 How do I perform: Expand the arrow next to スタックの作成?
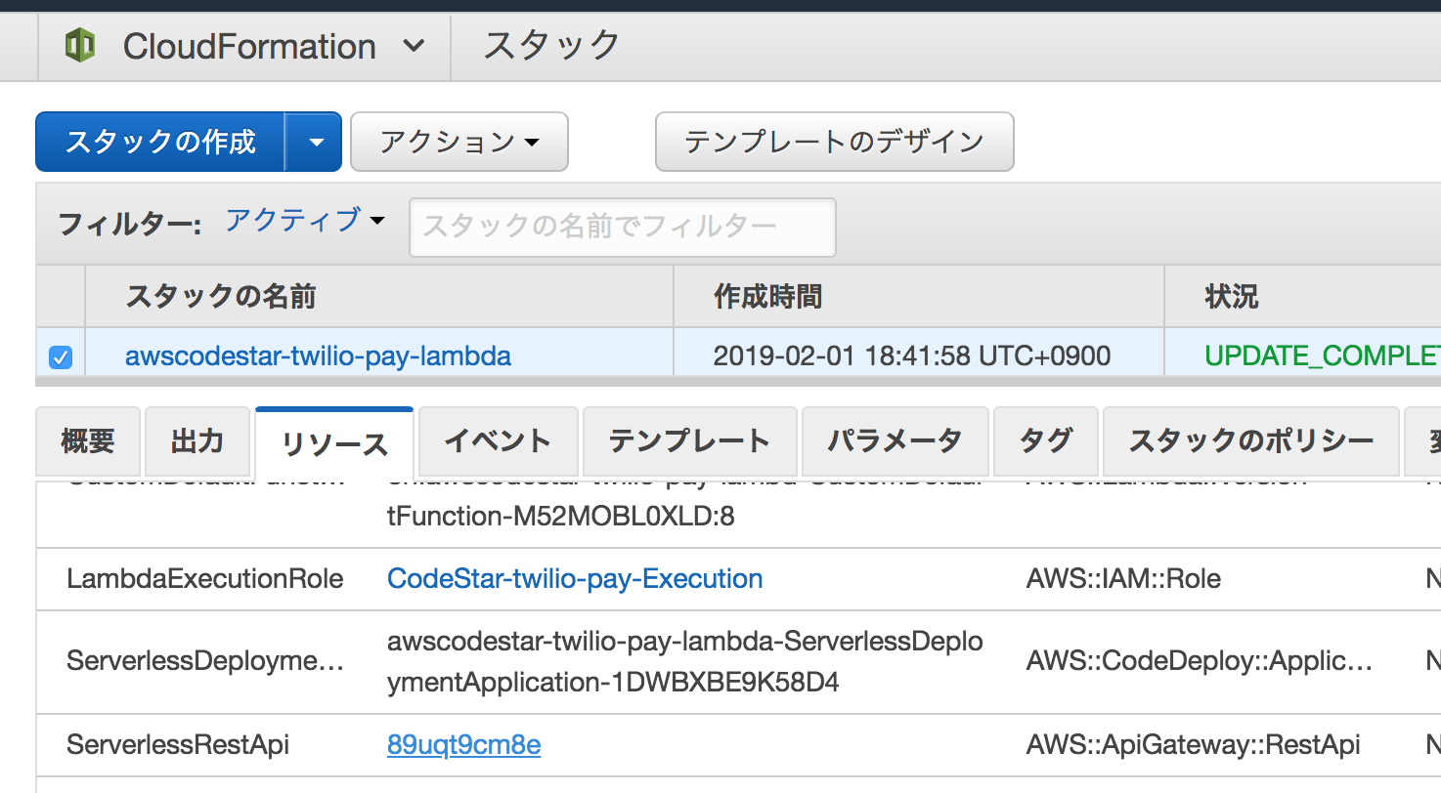pyautogui.click(x=314, y=142)
